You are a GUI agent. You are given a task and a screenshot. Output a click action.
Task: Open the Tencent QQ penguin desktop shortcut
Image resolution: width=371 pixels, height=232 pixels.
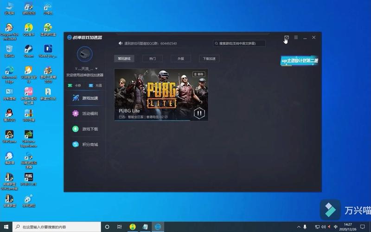pyautogui.click(x=9, y=116)
